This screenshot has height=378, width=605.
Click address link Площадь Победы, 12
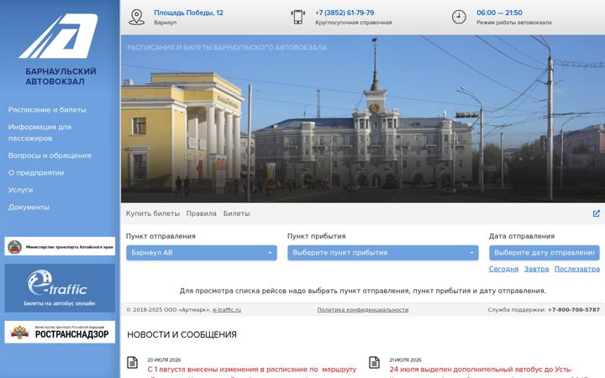coord(189,13)
